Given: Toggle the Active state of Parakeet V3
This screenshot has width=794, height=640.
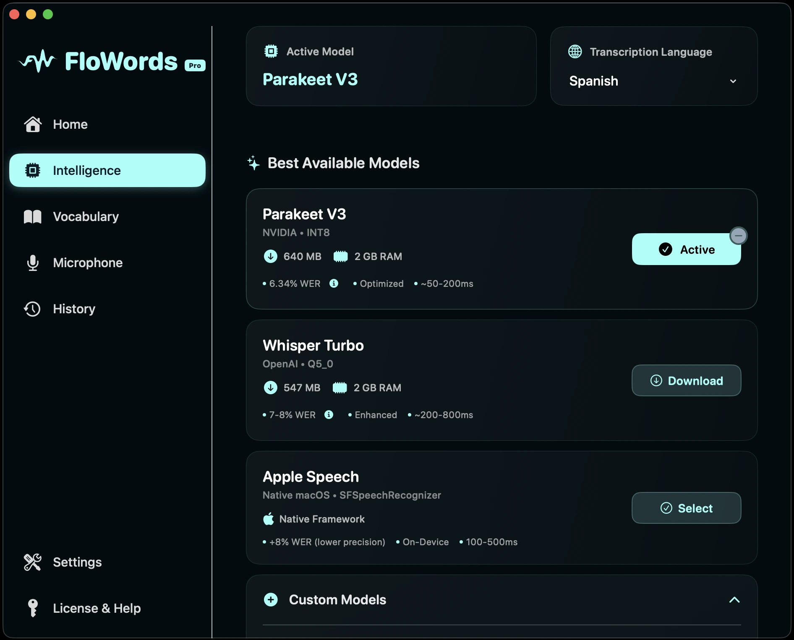Looking at the screenshot, I should (x=687, y=249).
